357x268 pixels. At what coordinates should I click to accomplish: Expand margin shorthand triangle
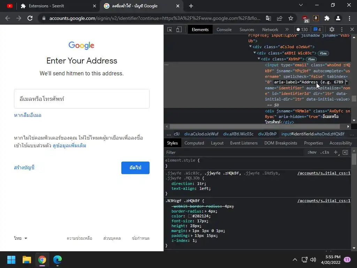point(190,231)
